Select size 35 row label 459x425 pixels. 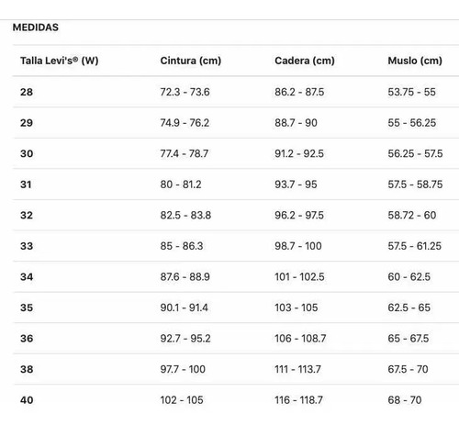[27, 308]
